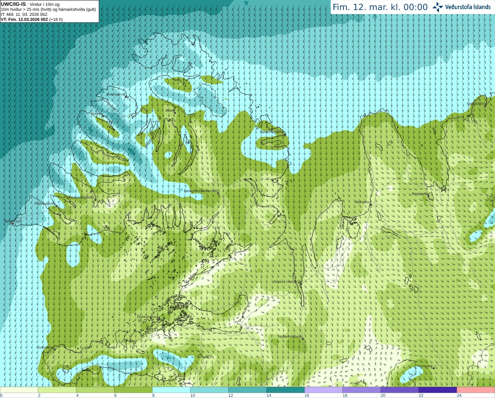Click the Siglufjörður station label

pyautogui.click(x=476, y=104)
